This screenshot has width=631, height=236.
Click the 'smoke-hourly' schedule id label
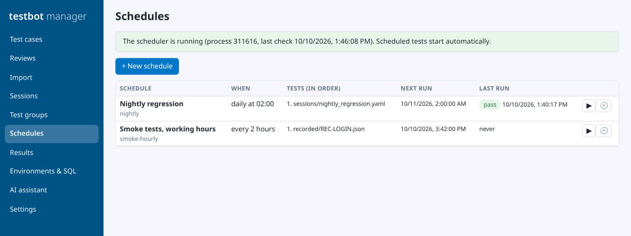(139, 139)
